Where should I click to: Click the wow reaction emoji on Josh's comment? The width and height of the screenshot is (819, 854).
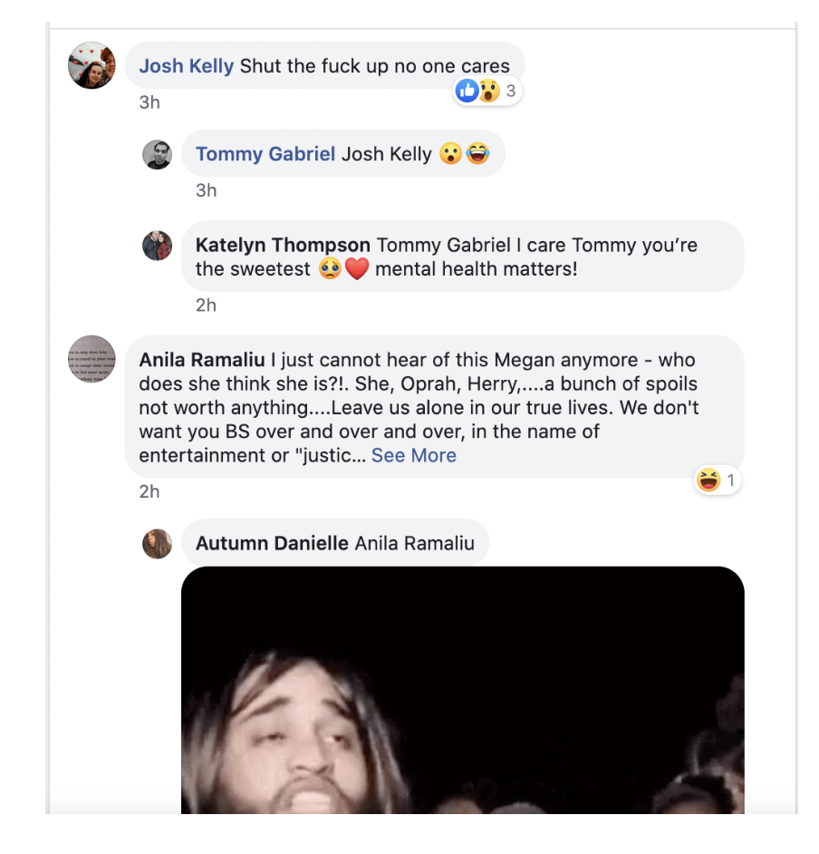tap(489, 91)
